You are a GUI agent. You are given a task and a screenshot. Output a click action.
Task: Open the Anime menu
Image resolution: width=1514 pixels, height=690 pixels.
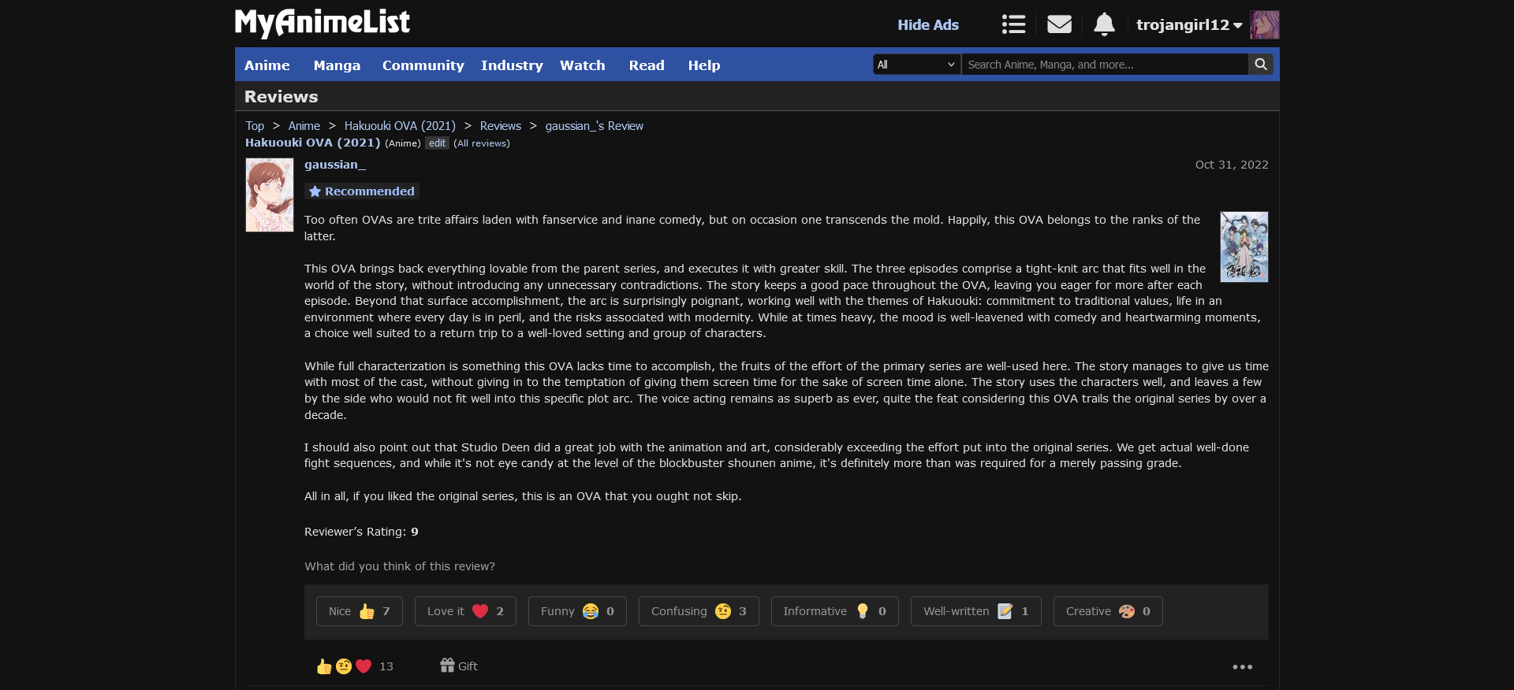pos(267,65)
